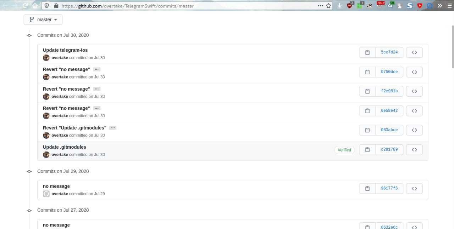The image size is (454, 229).
Task: Bookmark this page with the star icon
Action: coord(328,6)
